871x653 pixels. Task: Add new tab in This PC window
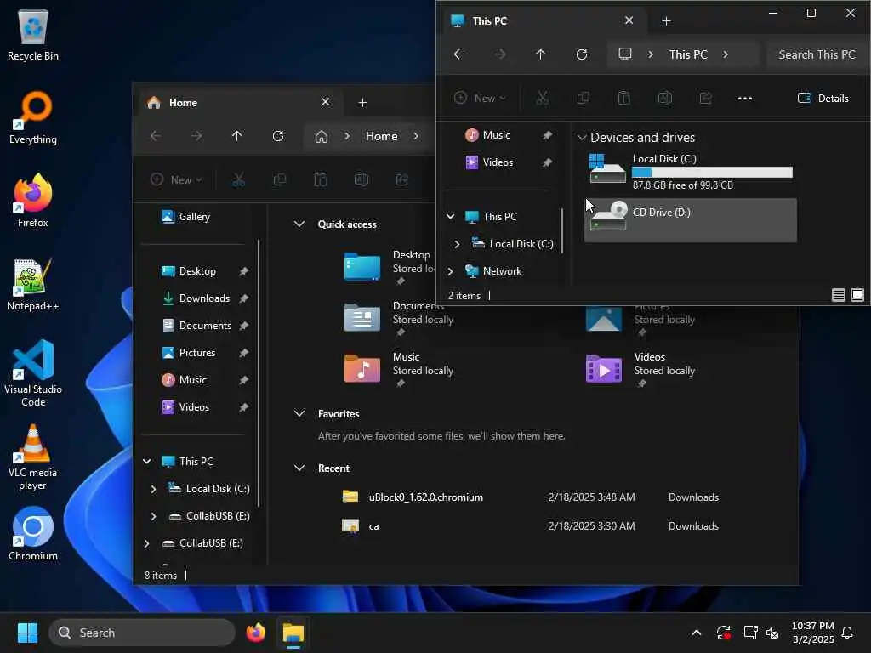click(x=666, y=21)
